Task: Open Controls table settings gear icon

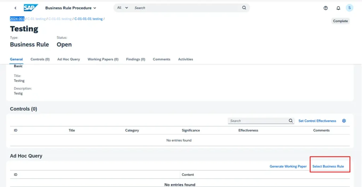Action: (344, 121)
